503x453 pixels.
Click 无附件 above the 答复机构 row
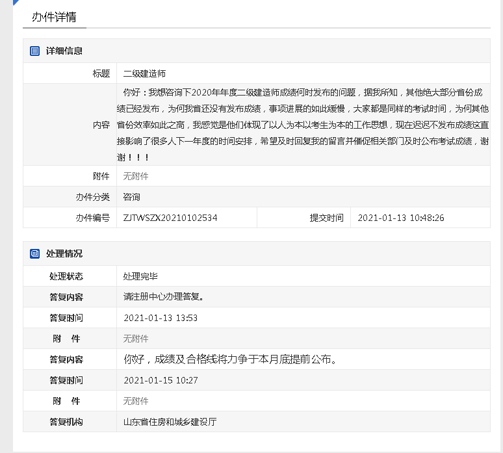(136, 401)
